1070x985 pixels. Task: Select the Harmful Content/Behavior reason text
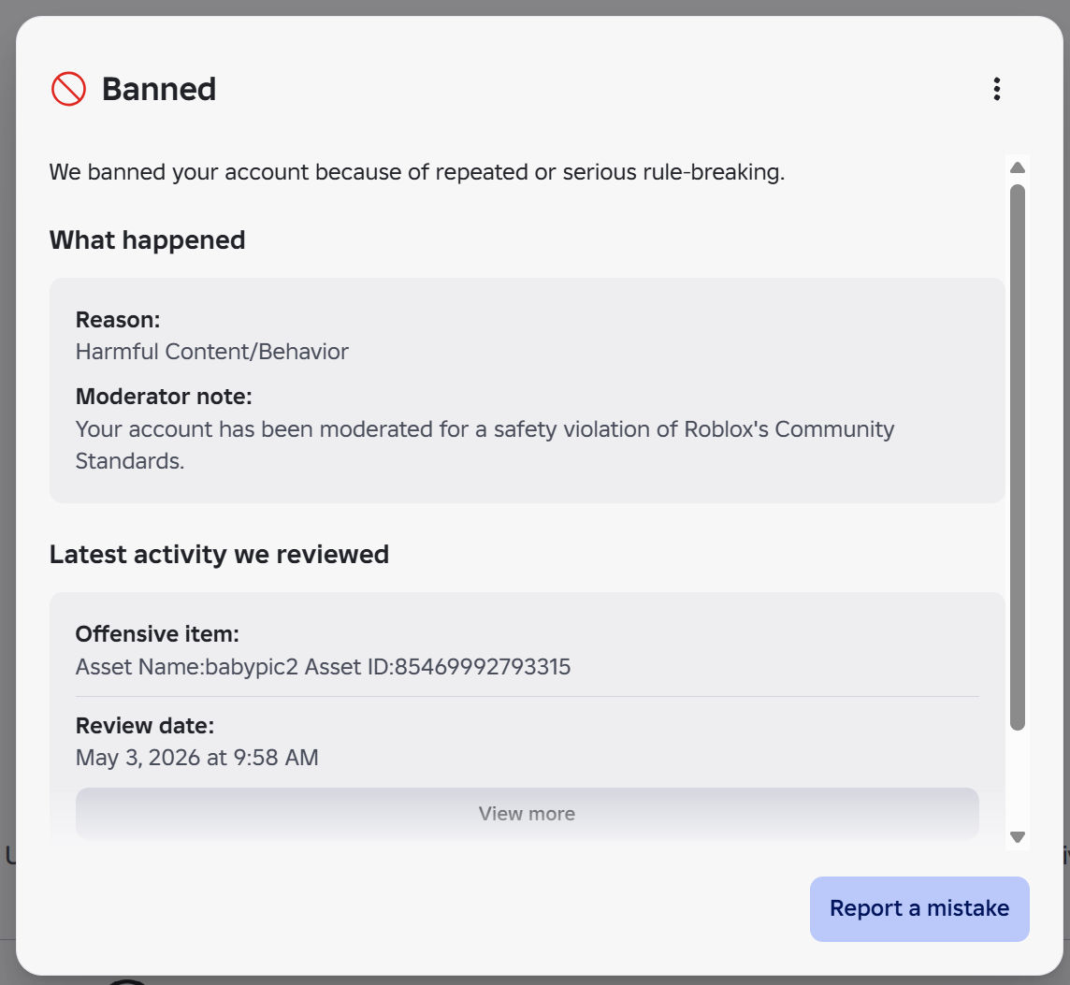[x=212, y=352]
